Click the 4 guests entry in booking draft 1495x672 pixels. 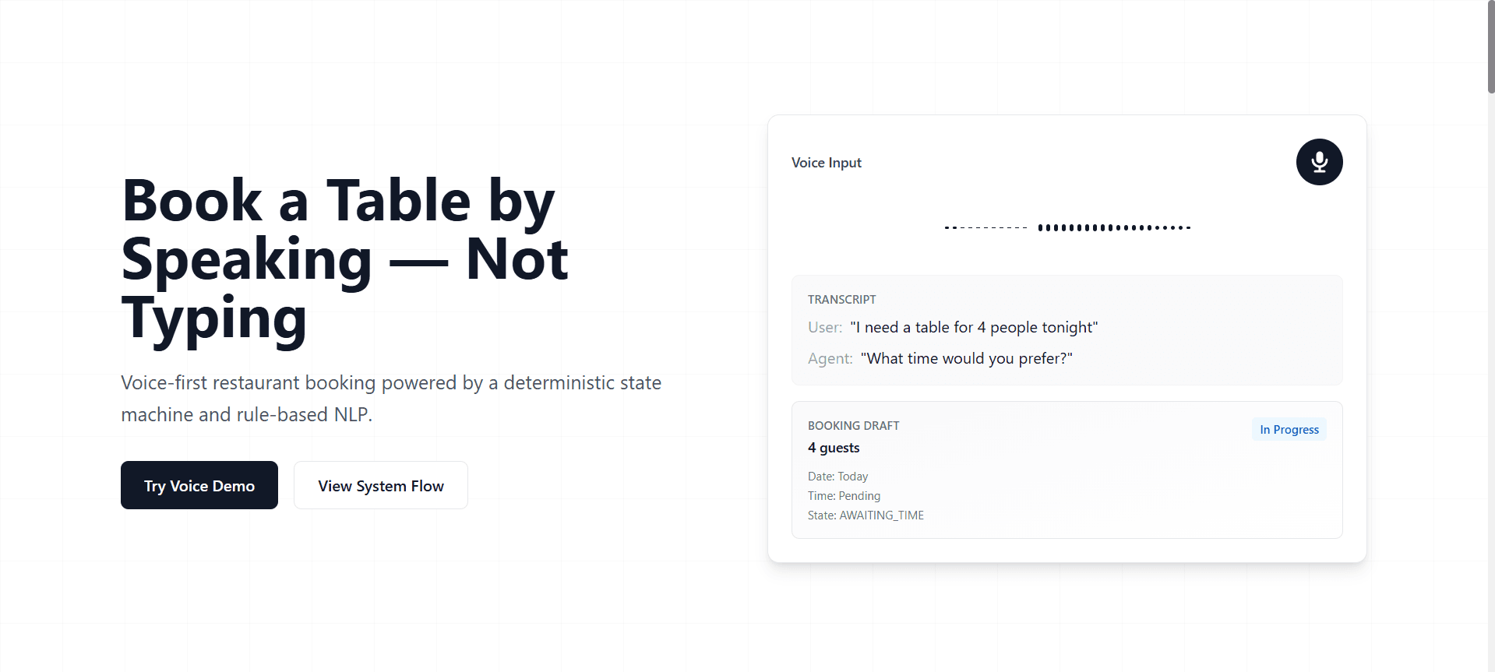(x=833, y=447)
